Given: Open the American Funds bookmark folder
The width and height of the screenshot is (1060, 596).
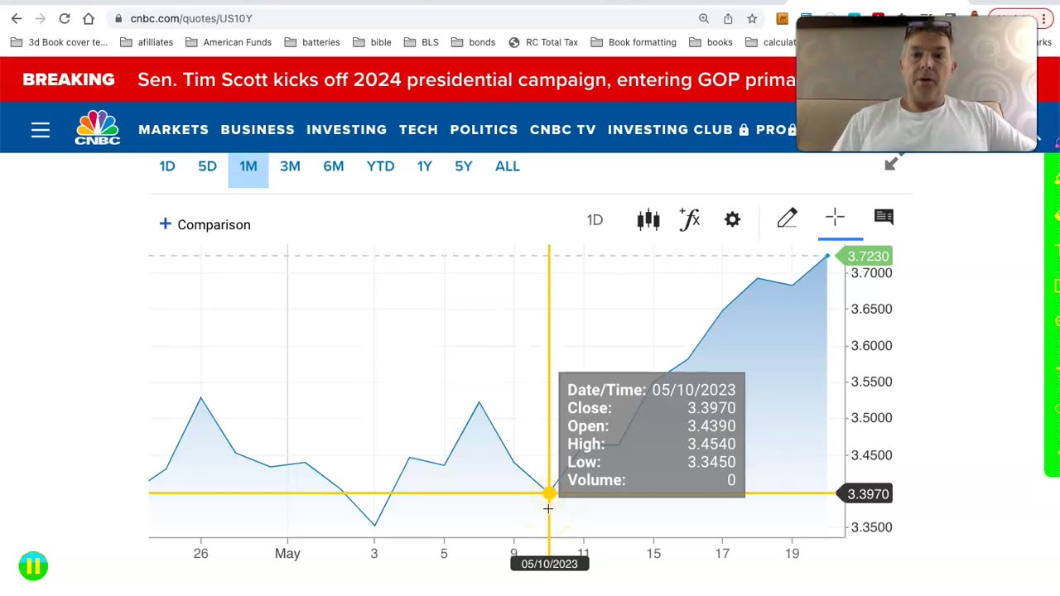Looking at the screenshot, I should (x=229, y=42).
